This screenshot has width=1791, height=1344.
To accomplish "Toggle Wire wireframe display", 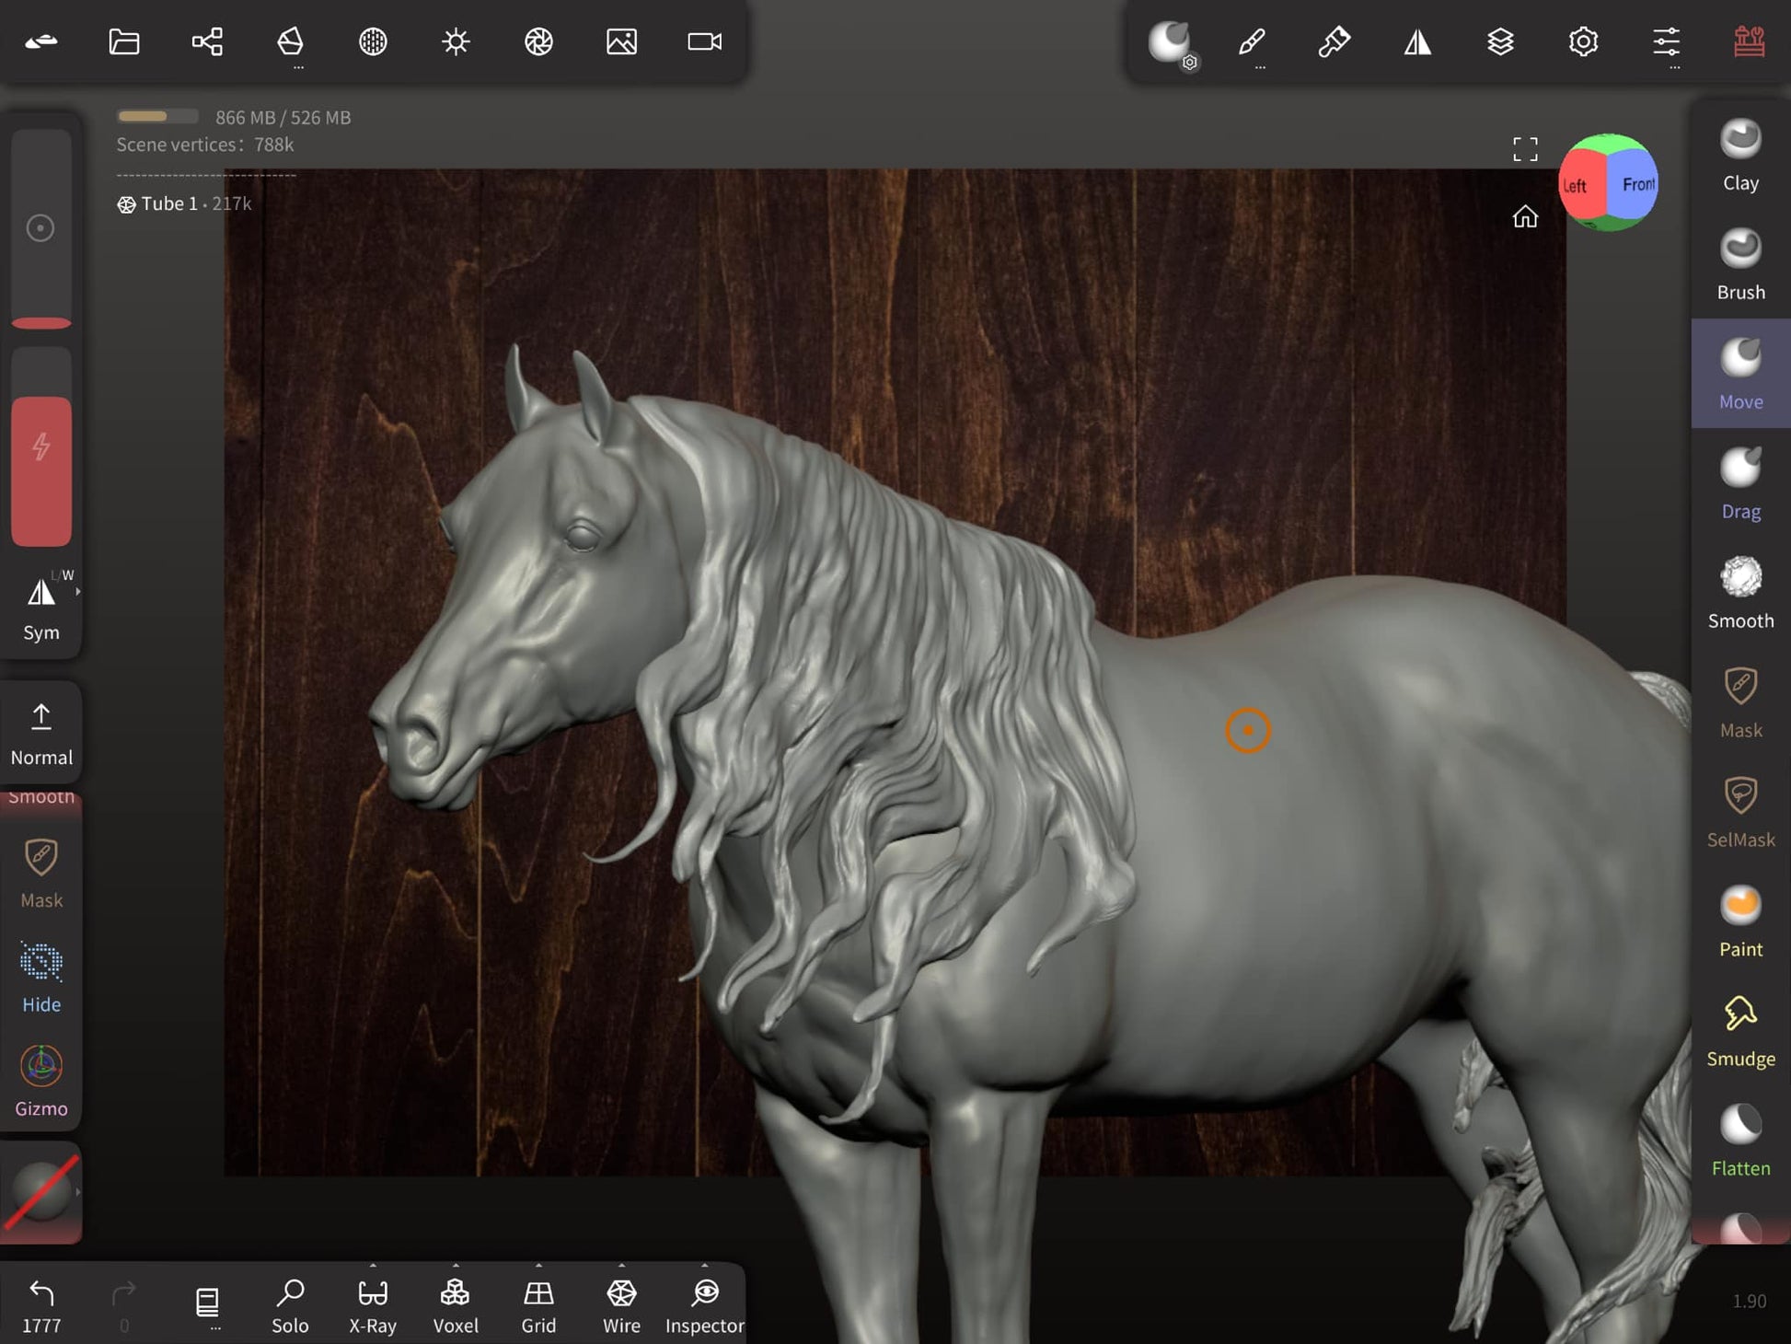I will [x=621, y=1304].
